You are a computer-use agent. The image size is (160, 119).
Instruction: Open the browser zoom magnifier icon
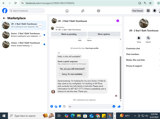pyautogui.click(x=145, y=3)
